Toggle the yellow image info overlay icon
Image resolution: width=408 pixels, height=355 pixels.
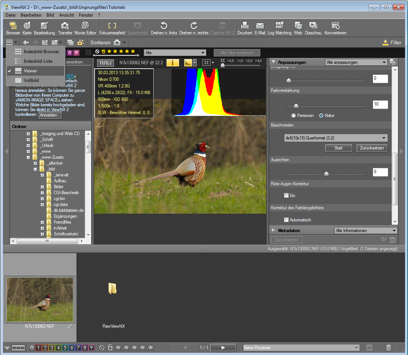click(172, 63)
